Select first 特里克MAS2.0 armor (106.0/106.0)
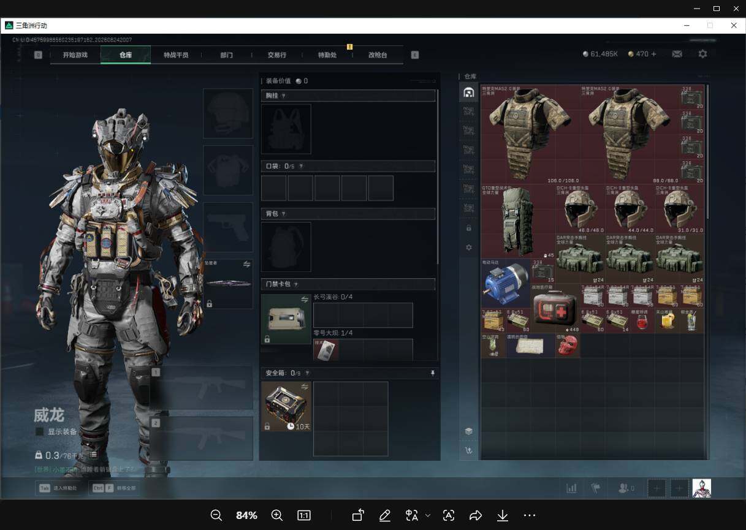Image resolution: width=746 pixels, height=530 pixels. pyautogui.click(x=531, y=134)
